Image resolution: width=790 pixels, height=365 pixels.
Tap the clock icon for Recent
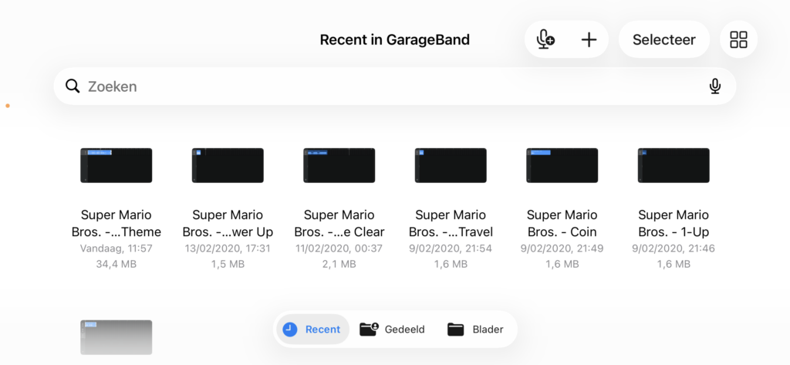(290, 330)
